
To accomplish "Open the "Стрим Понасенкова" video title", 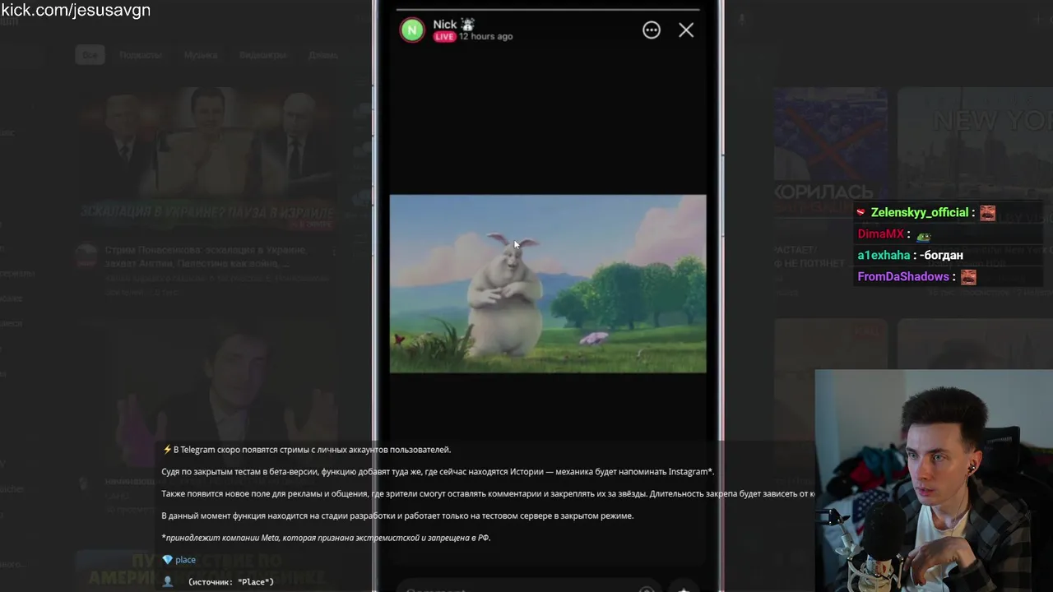I will click(206, 256).
